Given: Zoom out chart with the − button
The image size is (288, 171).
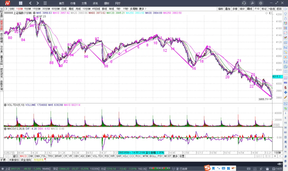Looking at the screenshot, I should coord(280,156).
